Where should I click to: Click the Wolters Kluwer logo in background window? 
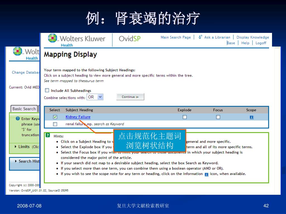click(26, 53)
